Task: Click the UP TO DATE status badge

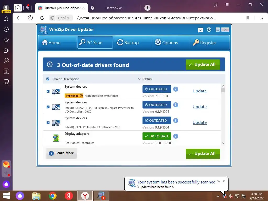Action: pyautogui.click(x=157, y=136)
